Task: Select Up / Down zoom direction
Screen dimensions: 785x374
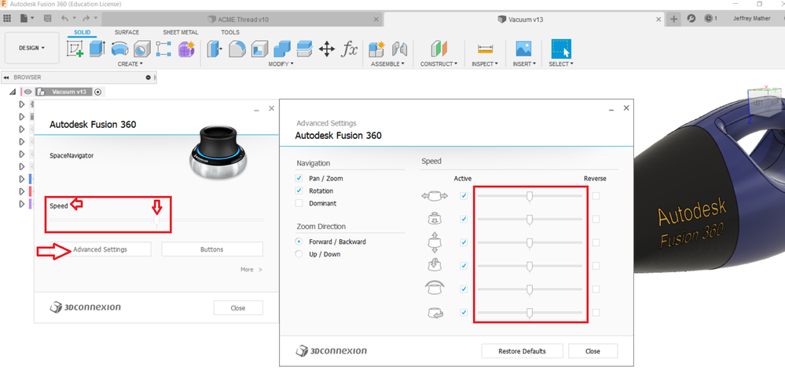Action: tap(299, 254)
